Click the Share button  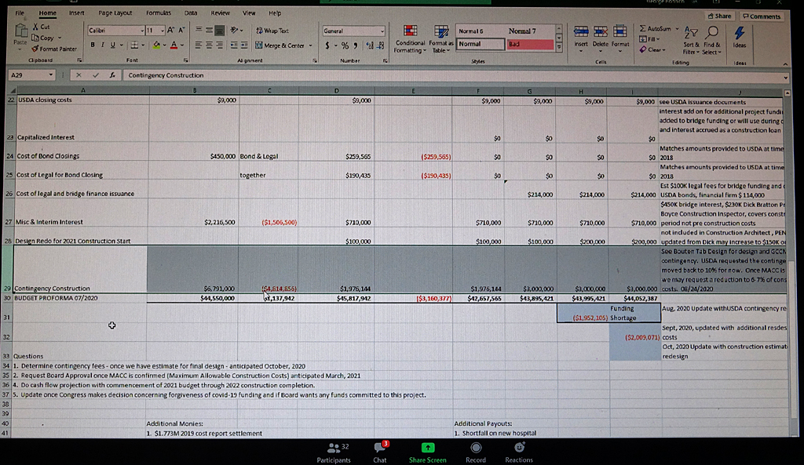tap(720, 16)
